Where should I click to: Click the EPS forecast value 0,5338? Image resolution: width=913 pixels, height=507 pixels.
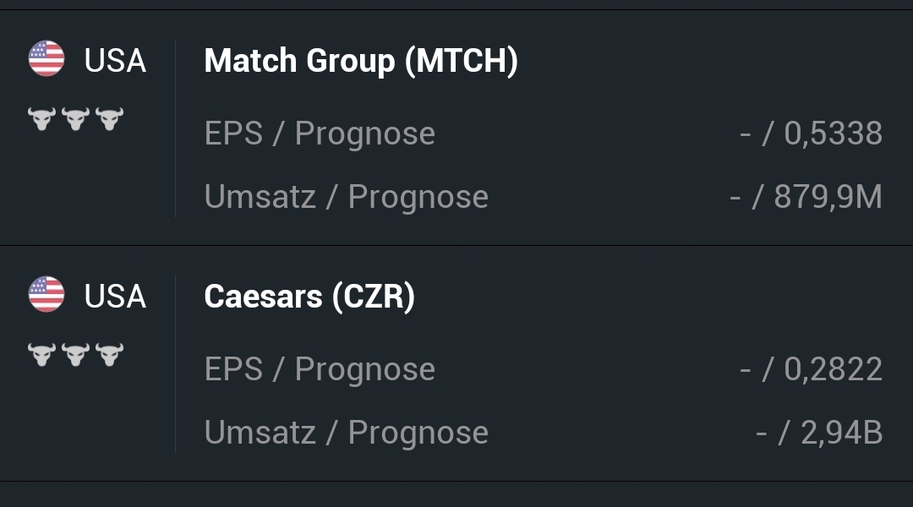[833, 134]
